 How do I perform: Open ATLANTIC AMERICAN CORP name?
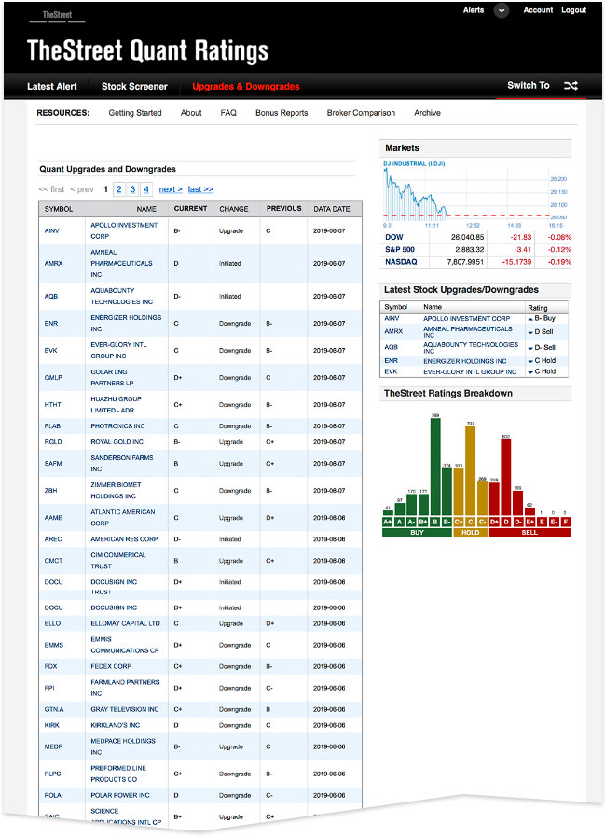123,518
